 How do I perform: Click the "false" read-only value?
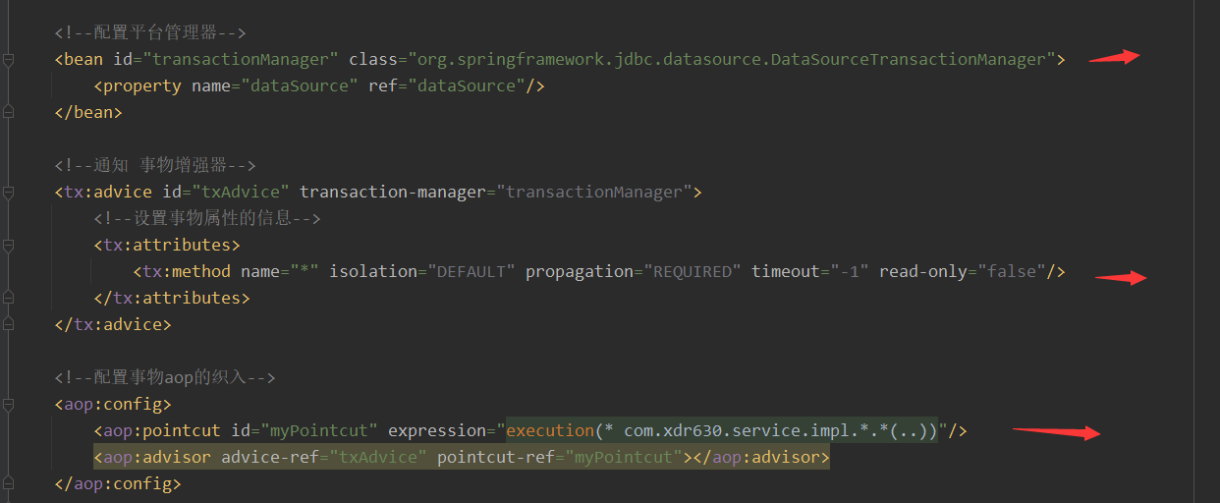tap(1012, 272)
